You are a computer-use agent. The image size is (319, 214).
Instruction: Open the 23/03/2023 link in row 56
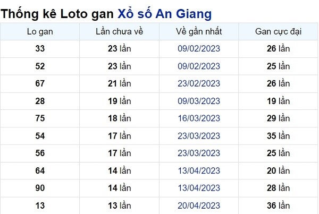click(x=199, y=153)
